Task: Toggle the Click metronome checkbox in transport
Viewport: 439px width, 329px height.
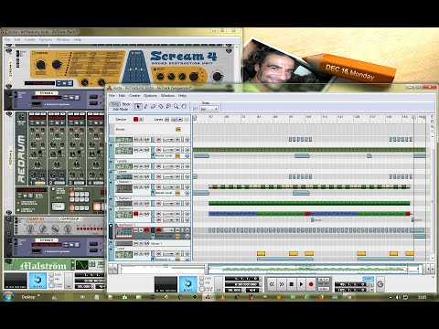Action: pyautogui.click(x=202, y=279)
